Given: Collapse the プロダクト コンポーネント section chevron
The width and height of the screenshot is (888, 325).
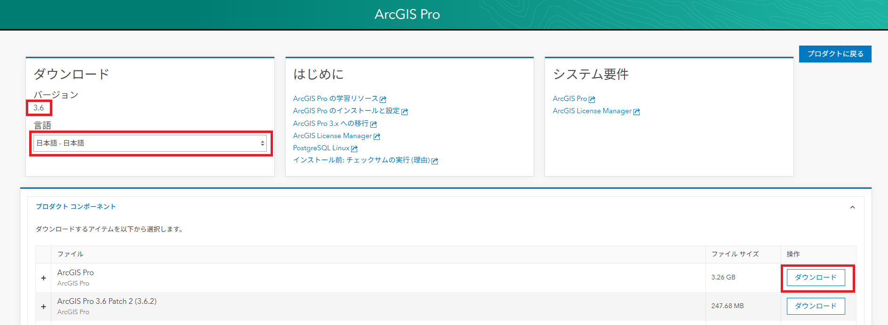Looking at the screenshot, I should coord(852,207).
